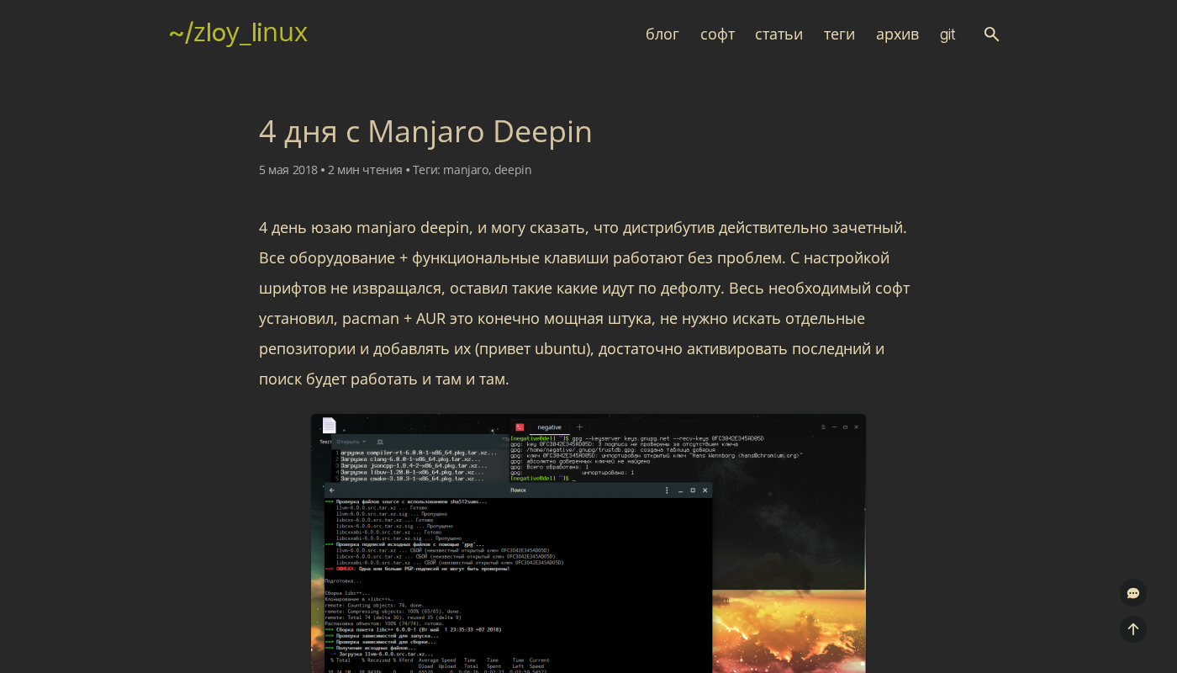Image resolution: width=1177 pixels, height=673 pixels.
Task: Navigate to the статьи page
Action: [779, 34]
